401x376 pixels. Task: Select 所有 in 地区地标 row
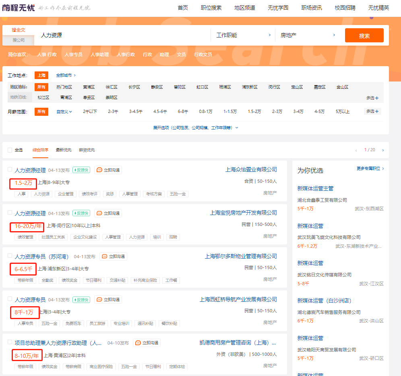(41, 87)
